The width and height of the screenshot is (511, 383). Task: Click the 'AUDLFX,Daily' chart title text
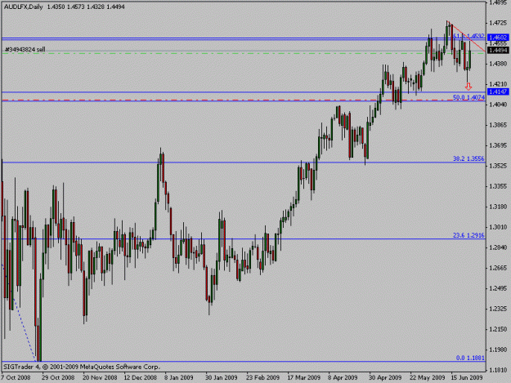pos(23,7)
